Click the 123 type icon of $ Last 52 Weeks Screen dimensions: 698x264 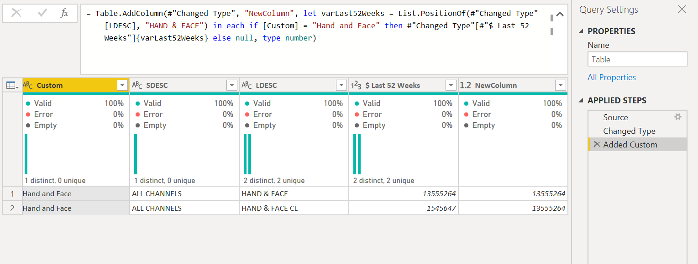pos(356,85)
